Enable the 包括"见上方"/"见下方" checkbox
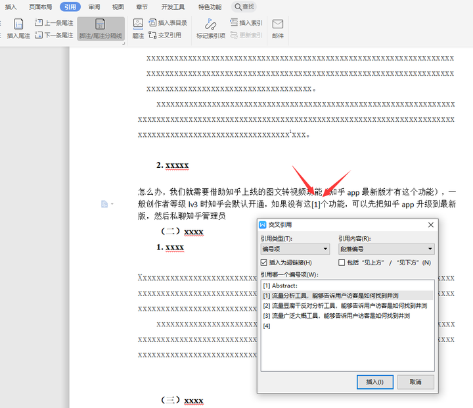Viewport: 473px width, 408px height. pyautogui.click(x=342, y=263)
